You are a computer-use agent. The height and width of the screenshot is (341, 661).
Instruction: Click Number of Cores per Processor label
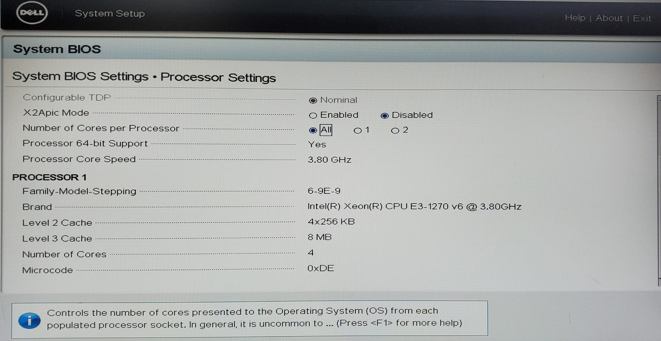(101, 129)
